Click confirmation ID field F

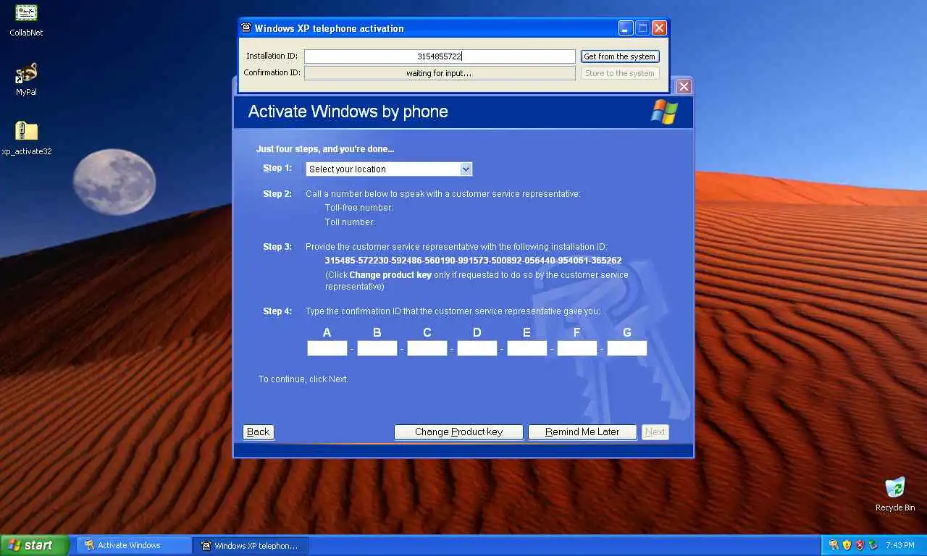(x=577, y=349)
